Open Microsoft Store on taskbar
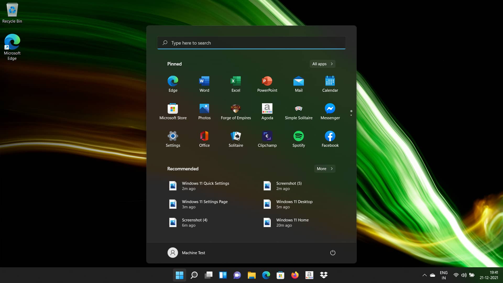The image size is (503, 283). coord(281,275)
